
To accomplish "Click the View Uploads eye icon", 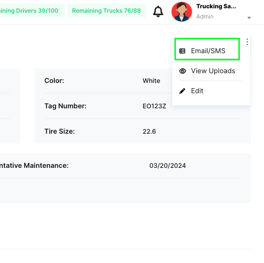I will click(183, 71).
